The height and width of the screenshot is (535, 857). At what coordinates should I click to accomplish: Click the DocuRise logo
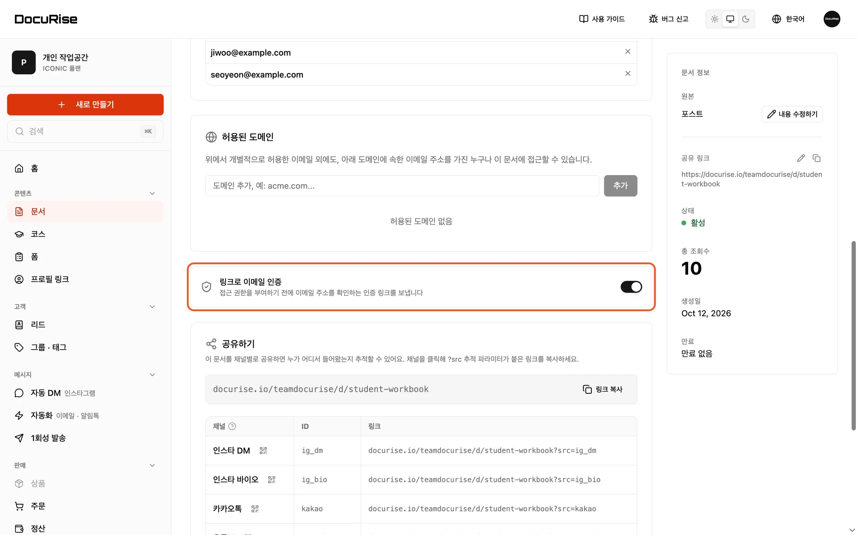(x=46, y=19)
